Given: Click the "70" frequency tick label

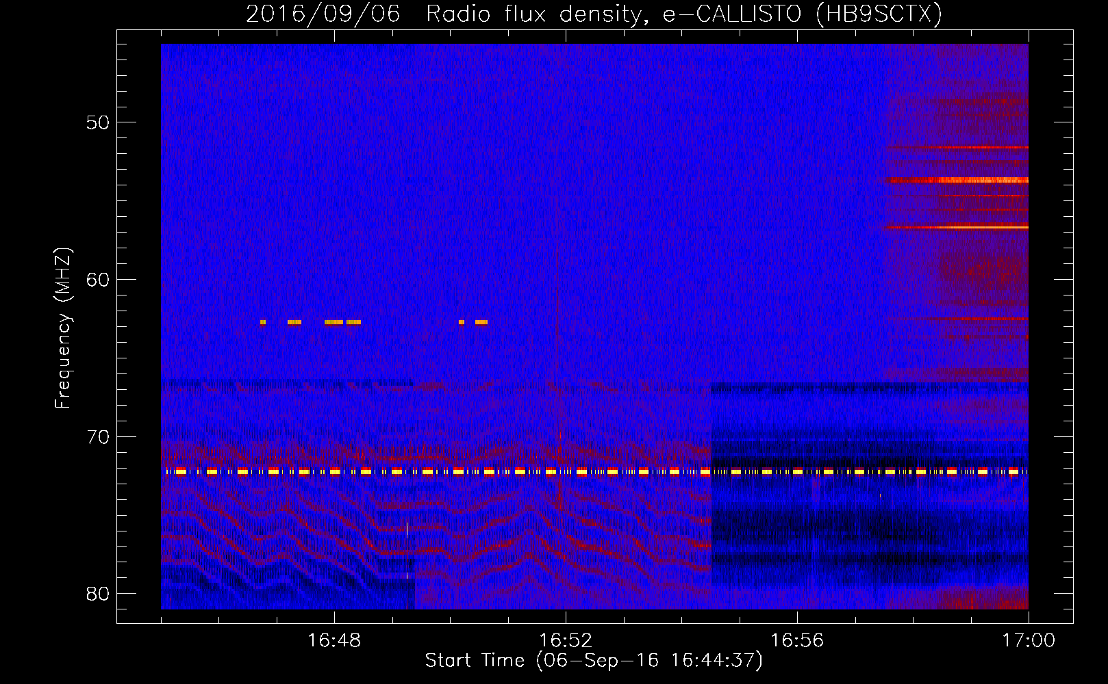Looking at the screenshot, I should tap(98, 437).
